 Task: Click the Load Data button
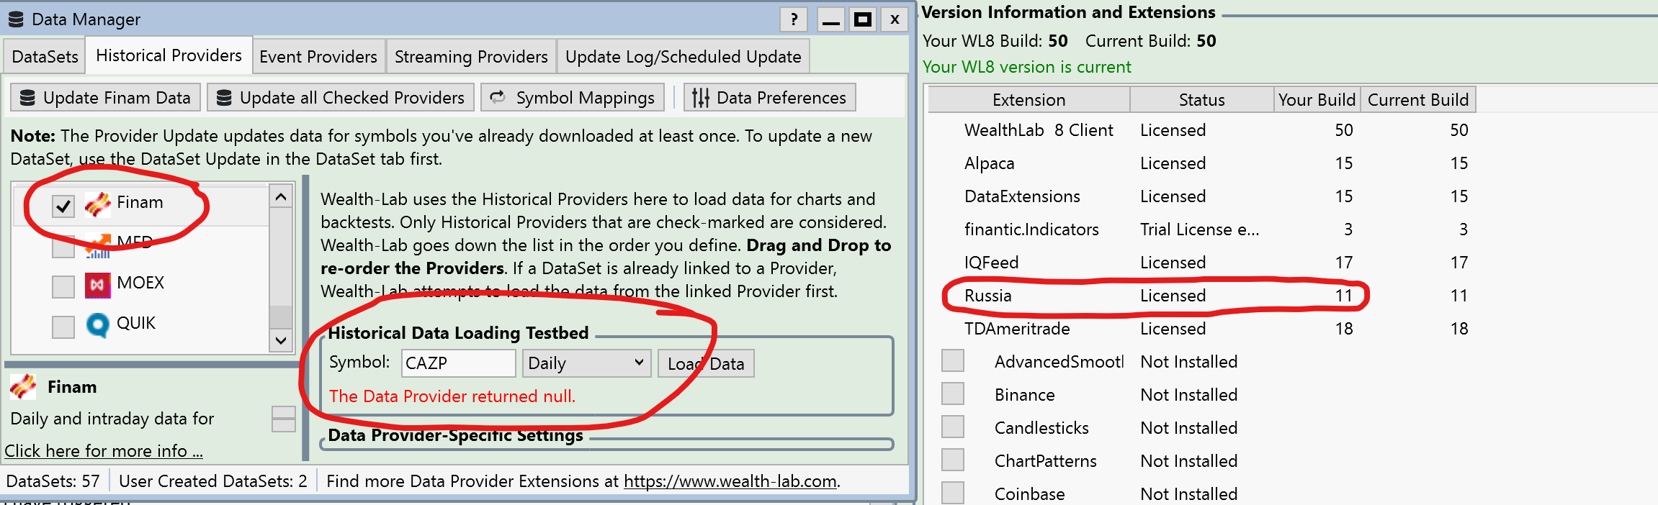point(706,363)
